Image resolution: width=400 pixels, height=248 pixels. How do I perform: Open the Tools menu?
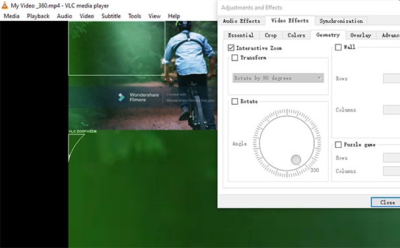tap(134, 16)
